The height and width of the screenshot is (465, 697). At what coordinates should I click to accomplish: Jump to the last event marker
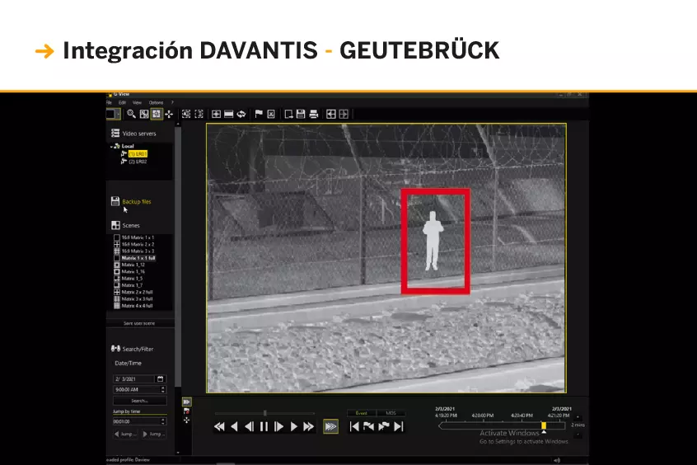399,426
